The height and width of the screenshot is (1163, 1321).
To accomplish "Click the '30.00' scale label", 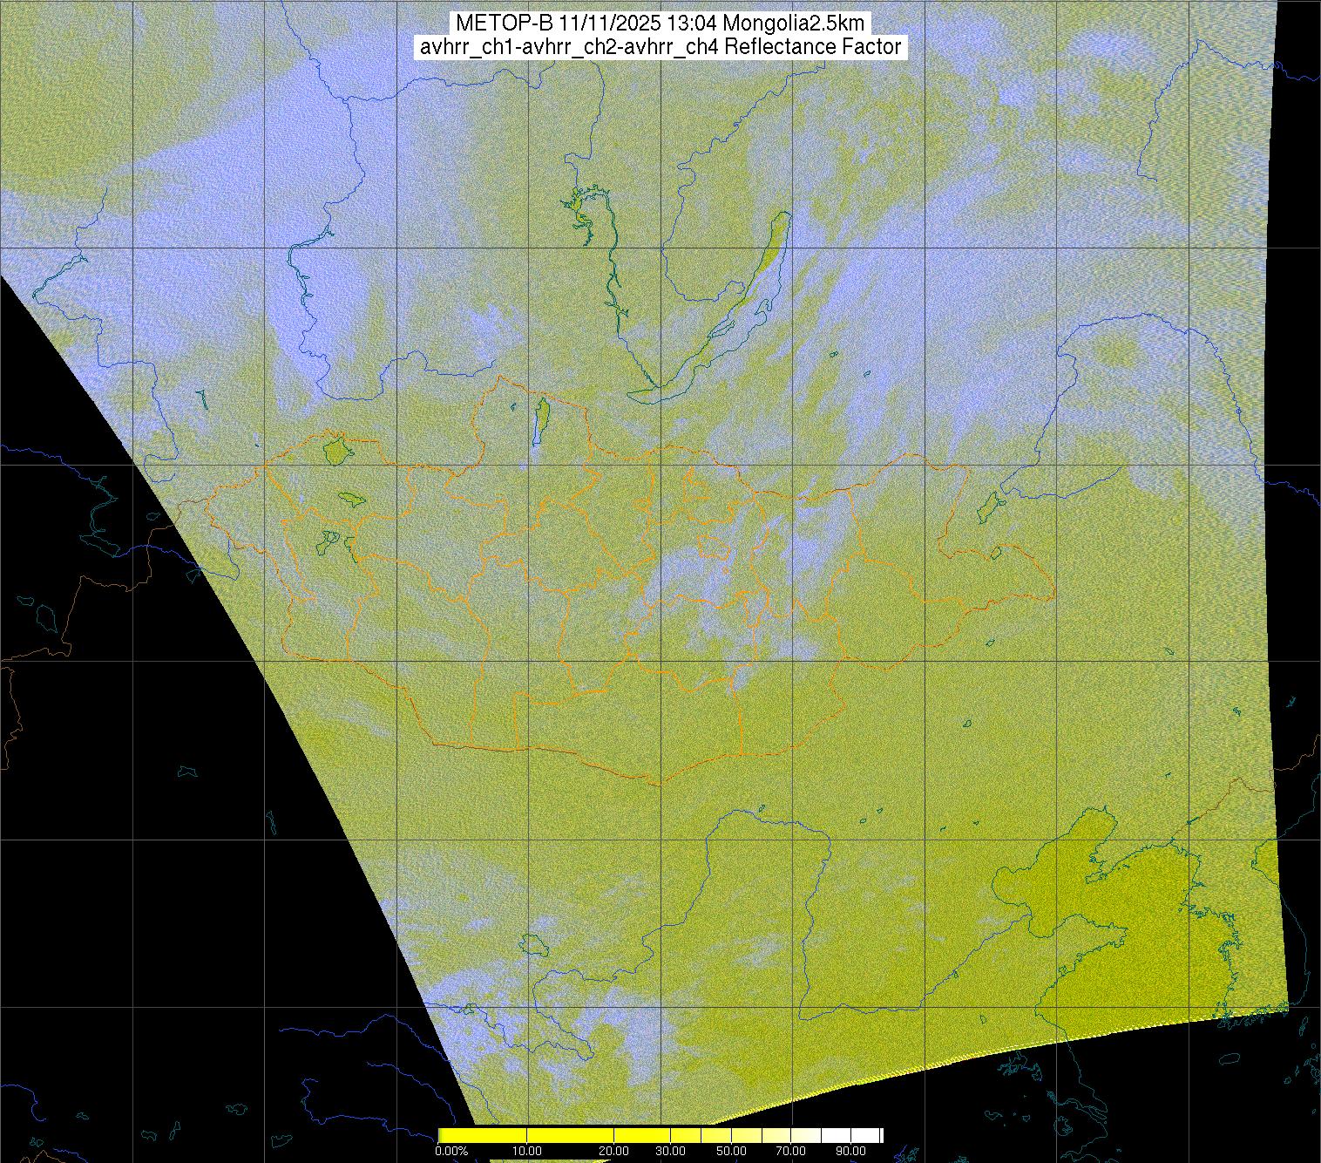I will 673,1152.
